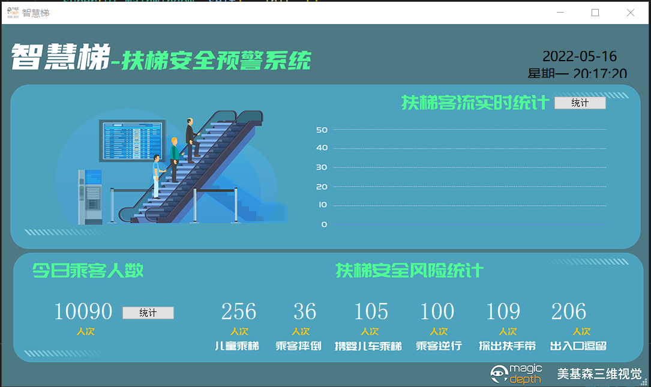Image resolution: width=651 pixels, height=387 pixels.
Task: Click the 美基森三维视觉 company name
Action: tap(599, 374)
